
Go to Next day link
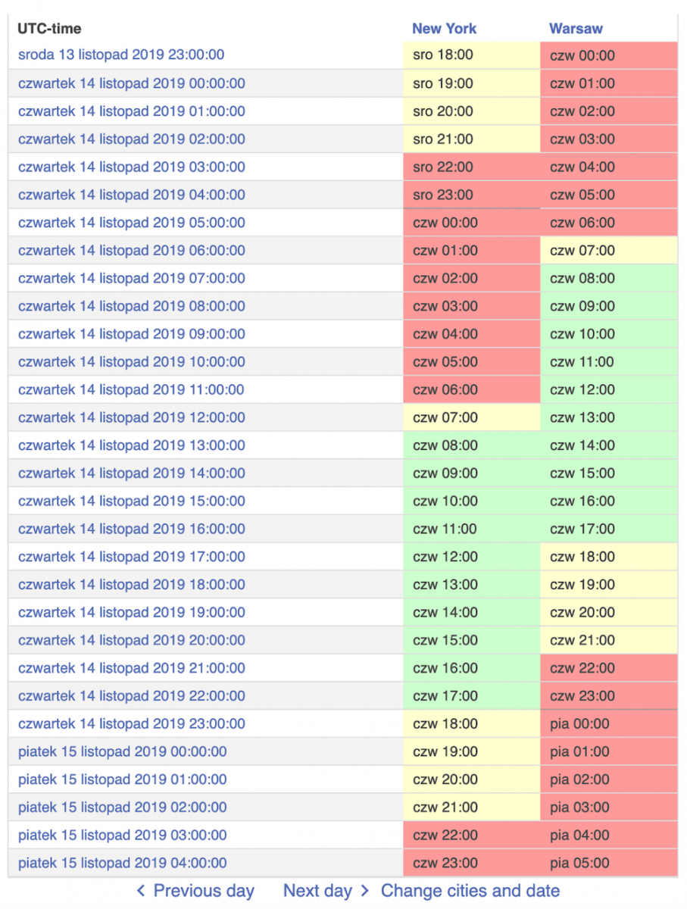(x=317, y=891)
